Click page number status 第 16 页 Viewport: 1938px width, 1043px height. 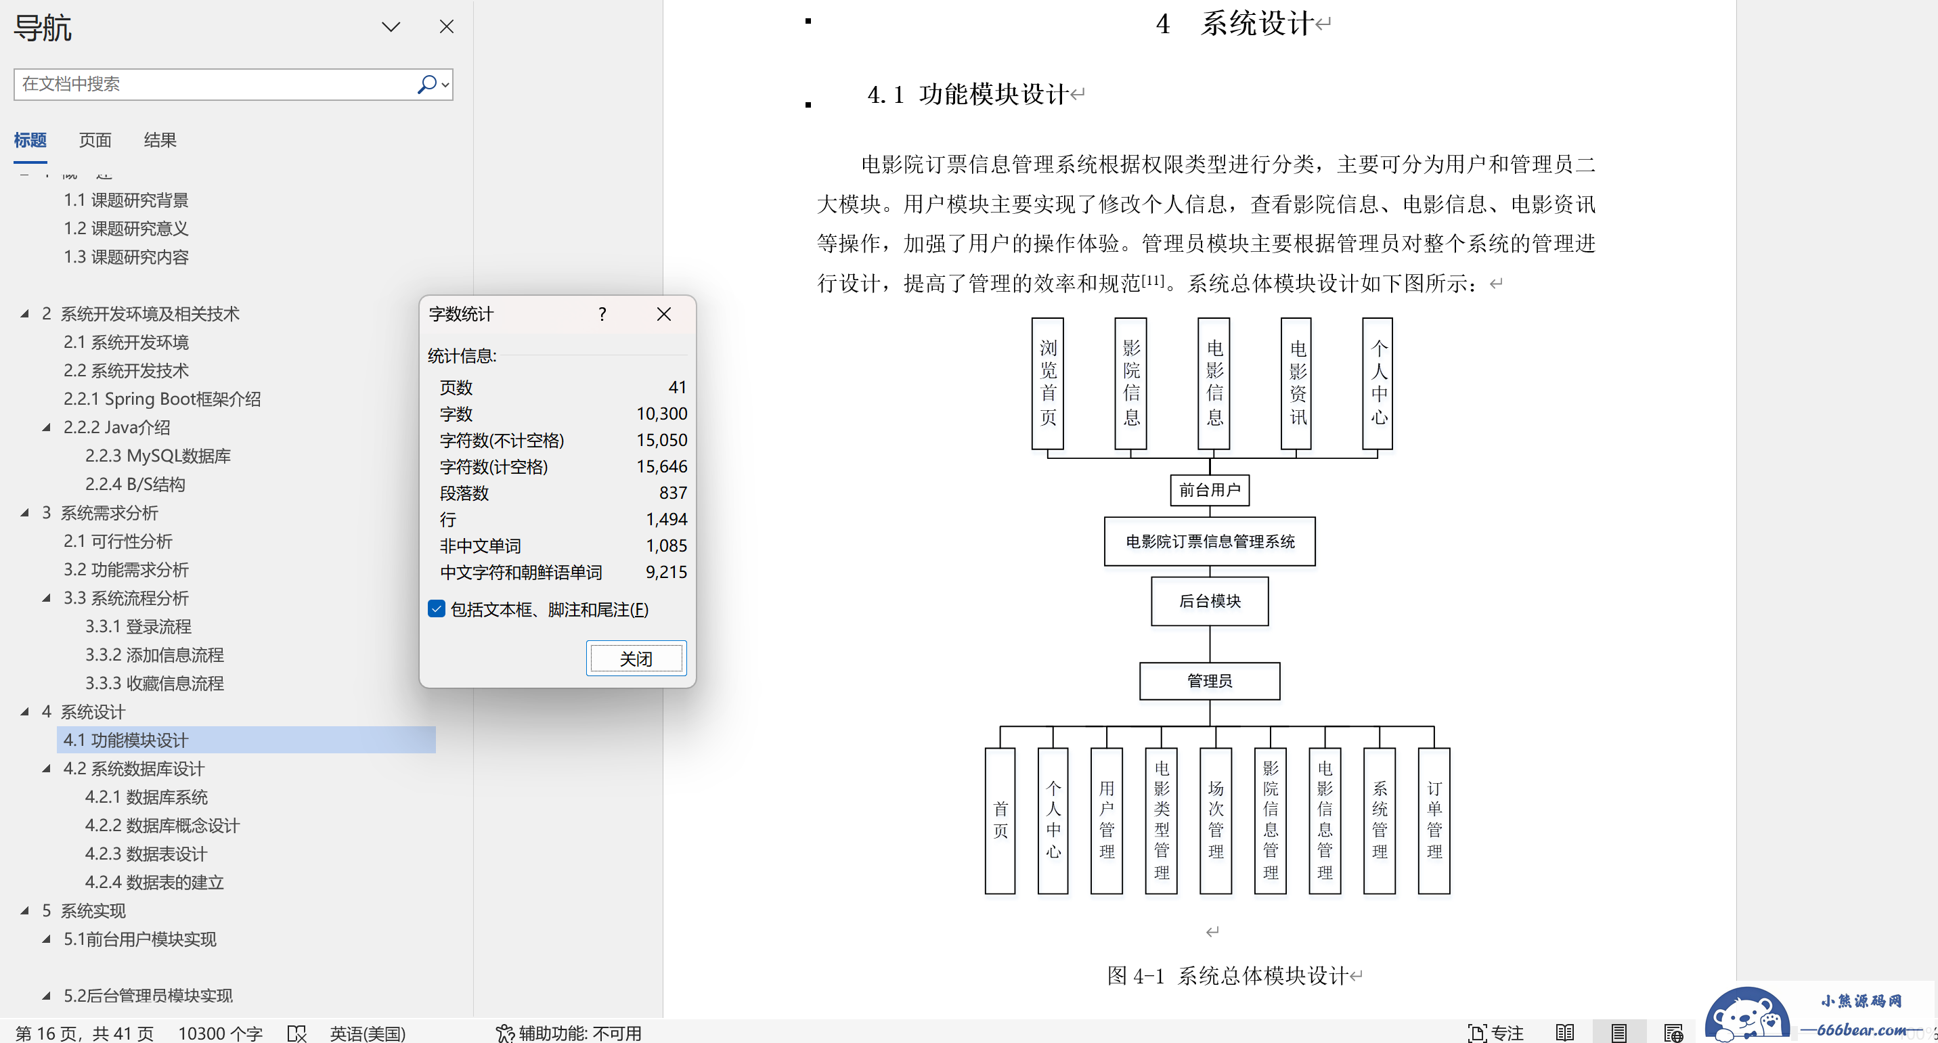(x=84, y=1034)
